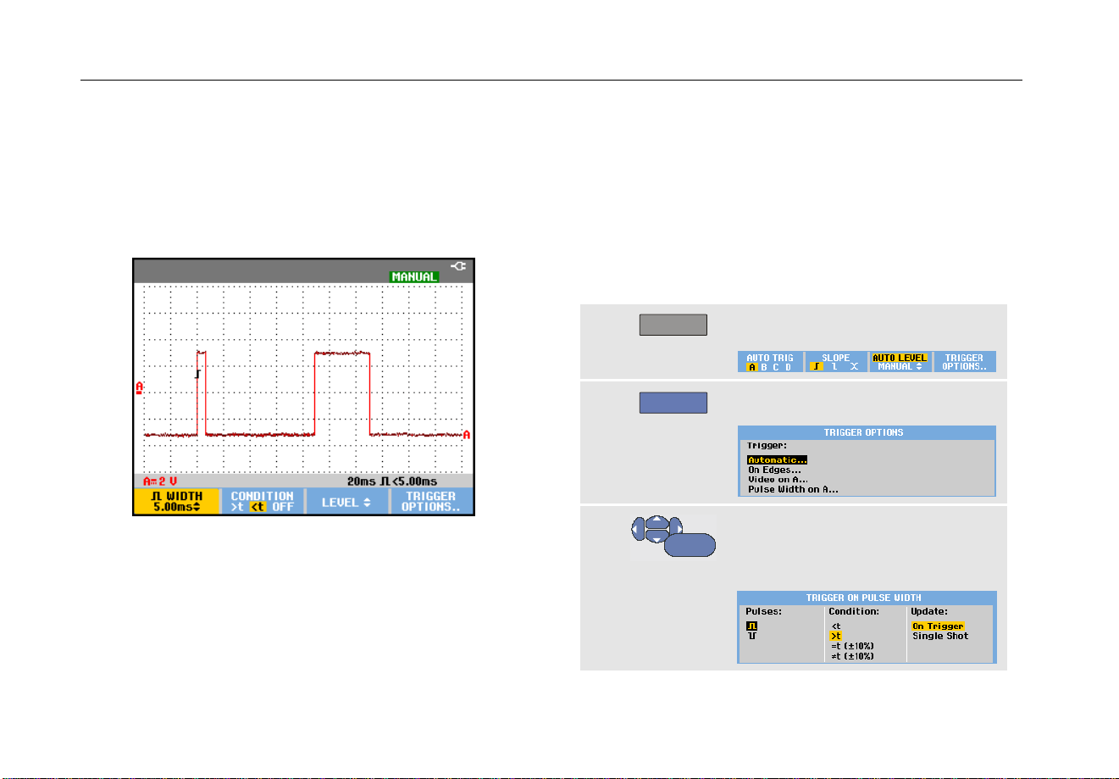Select the rising slope edge icon
This screenshot has width=1119, height=779.
817,366
